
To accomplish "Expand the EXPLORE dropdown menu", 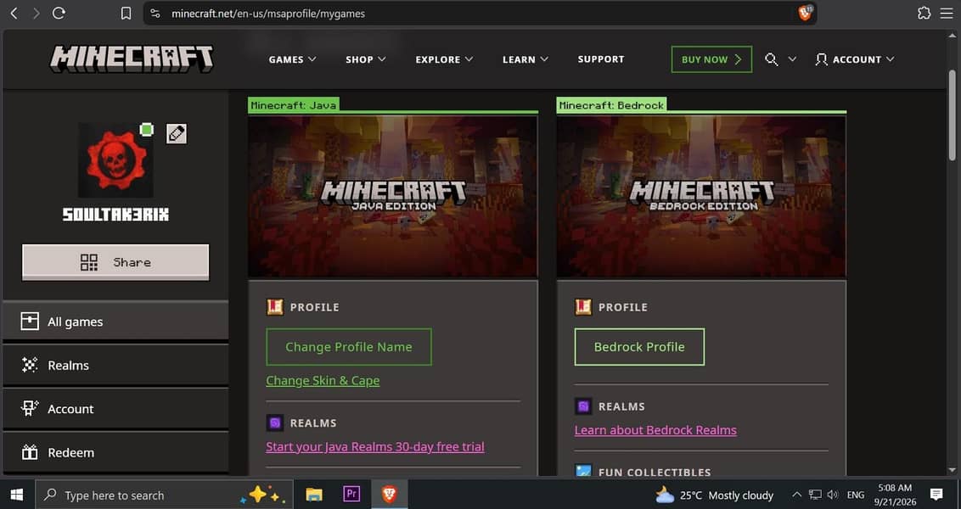I will (x=444, y=59).
